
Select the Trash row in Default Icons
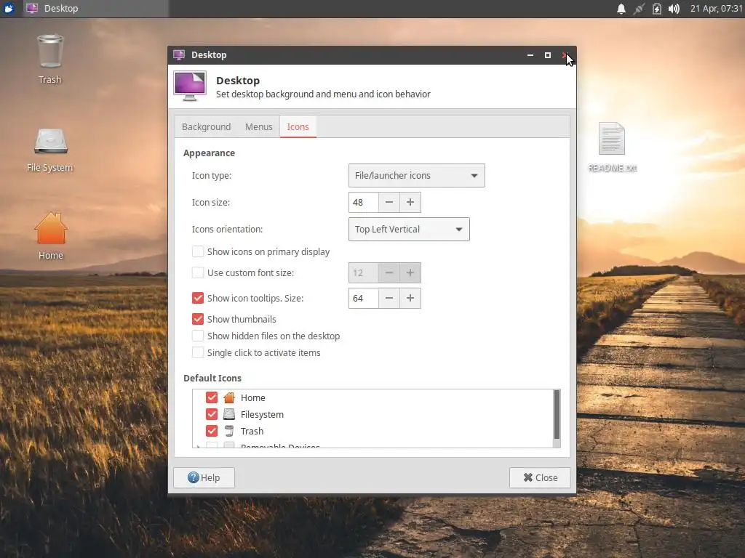click(x=373, y=431)
